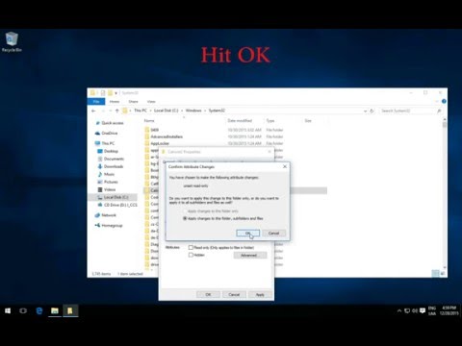Select Quick access in navigation pane
The image size is (462, 346).
113,123
